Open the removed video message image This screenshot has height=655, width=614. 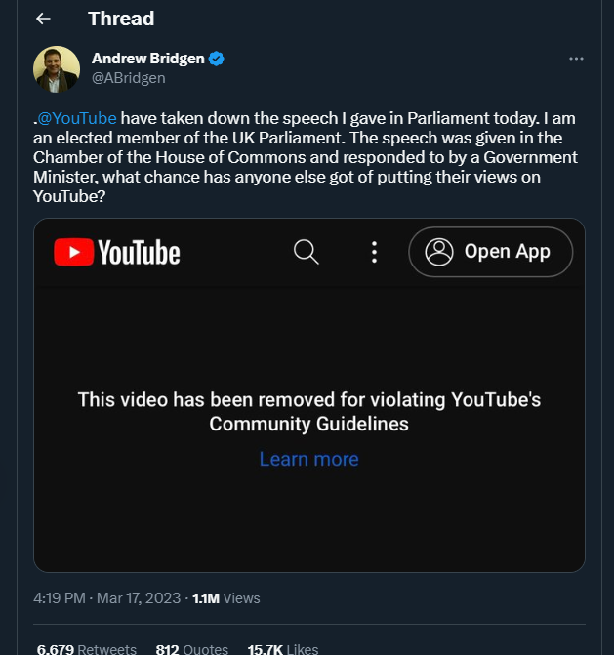tap(308, 410)
